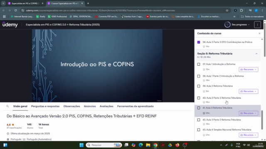
Task: Click the course content panel scrollbar
Action: [x=262, y=120]
